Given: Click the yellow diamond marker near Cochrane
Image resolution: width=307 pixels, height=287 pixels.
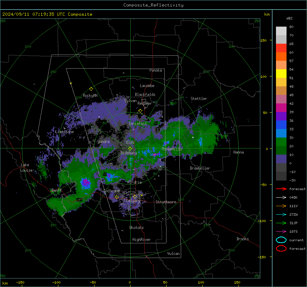Looking at the screenshot, I should [x=117, y=197].
